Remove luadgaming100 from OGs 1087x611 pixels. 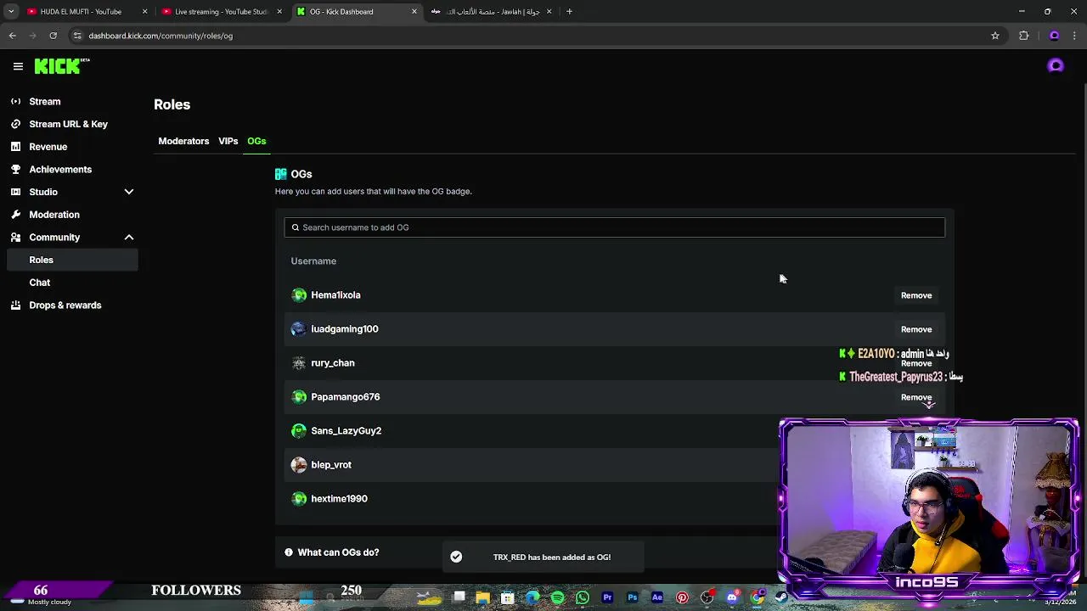click(x=916, y=329)
